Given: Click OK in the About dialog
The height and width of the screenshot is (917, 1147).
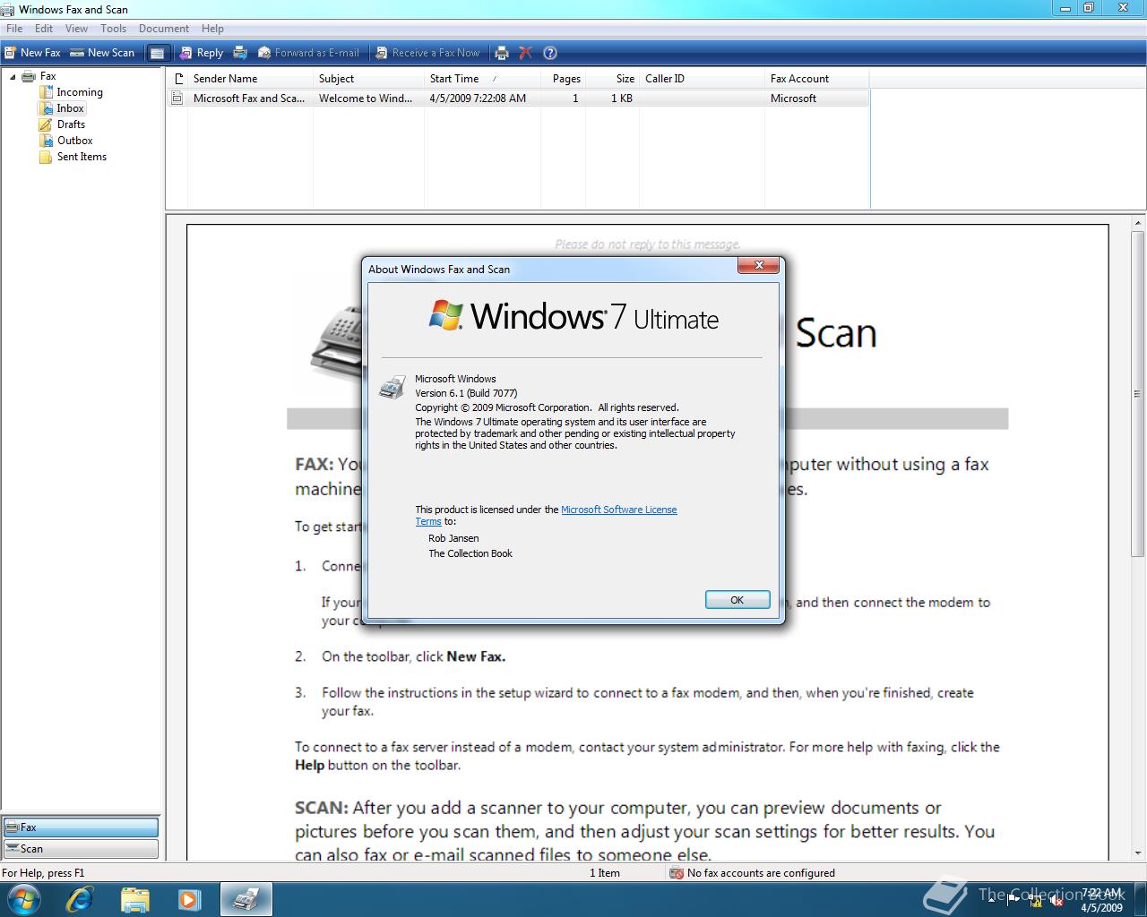Looking at the screenshot, I should 737,600.
